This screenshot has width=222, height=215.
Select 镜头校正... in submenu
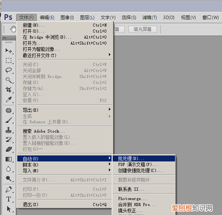point(144,211)
